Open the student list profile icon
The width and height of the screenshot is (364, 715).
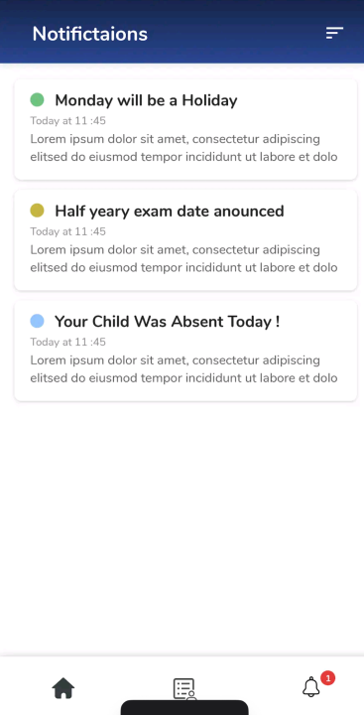(184, 688)
